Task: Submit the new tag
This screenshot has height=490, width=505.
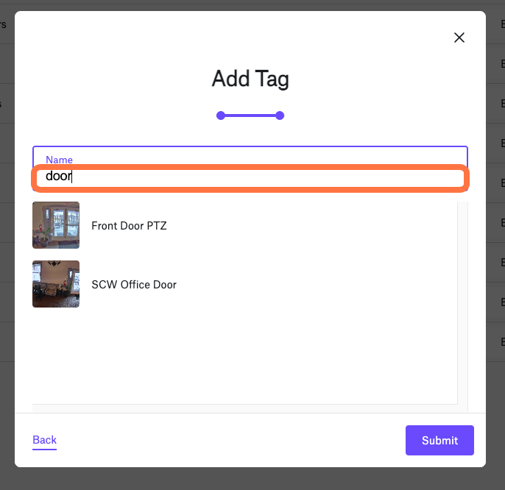Action: point(439,440)
